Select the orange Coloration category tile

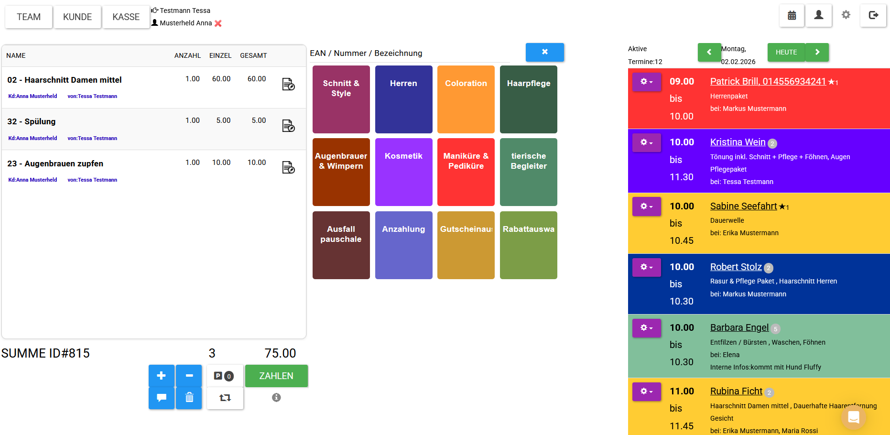pos(466,99)
